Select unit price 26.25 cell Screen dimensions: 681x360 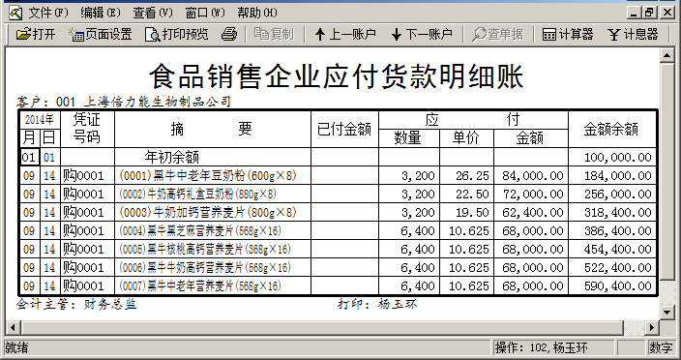[x=467, y=175]
